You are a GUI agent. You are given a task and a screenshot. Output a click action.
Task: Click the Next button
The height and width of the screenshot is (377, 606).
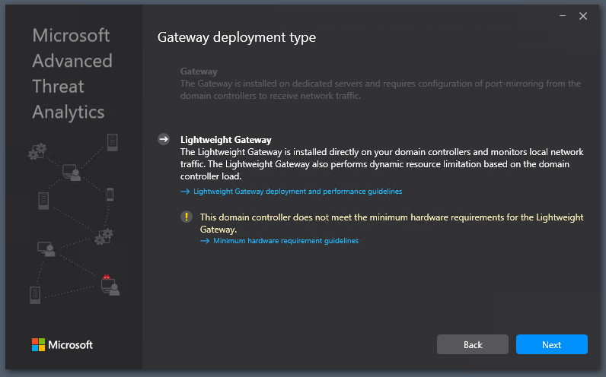tap(551, 344)
